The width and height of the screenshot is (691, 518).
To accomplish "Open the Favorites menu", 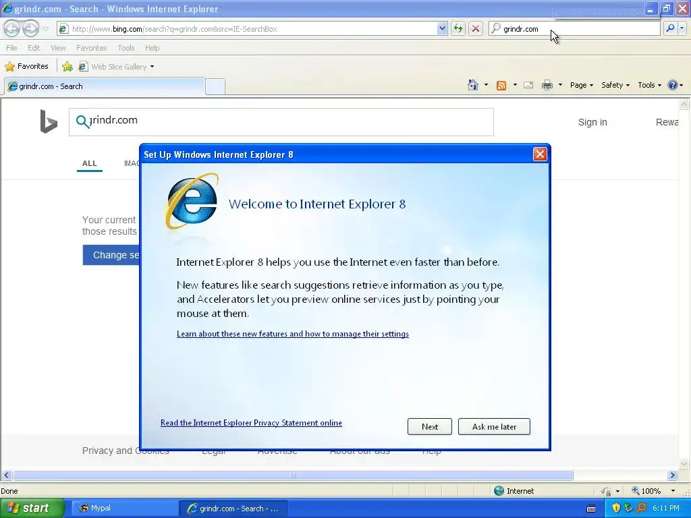I will [x=91, y=48].
